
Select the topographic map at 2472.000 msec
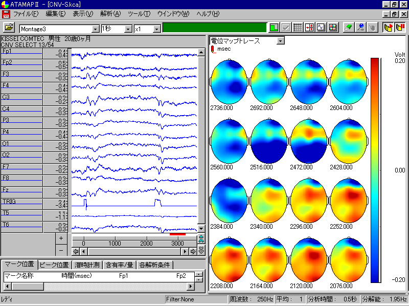[x=310, y=142]
